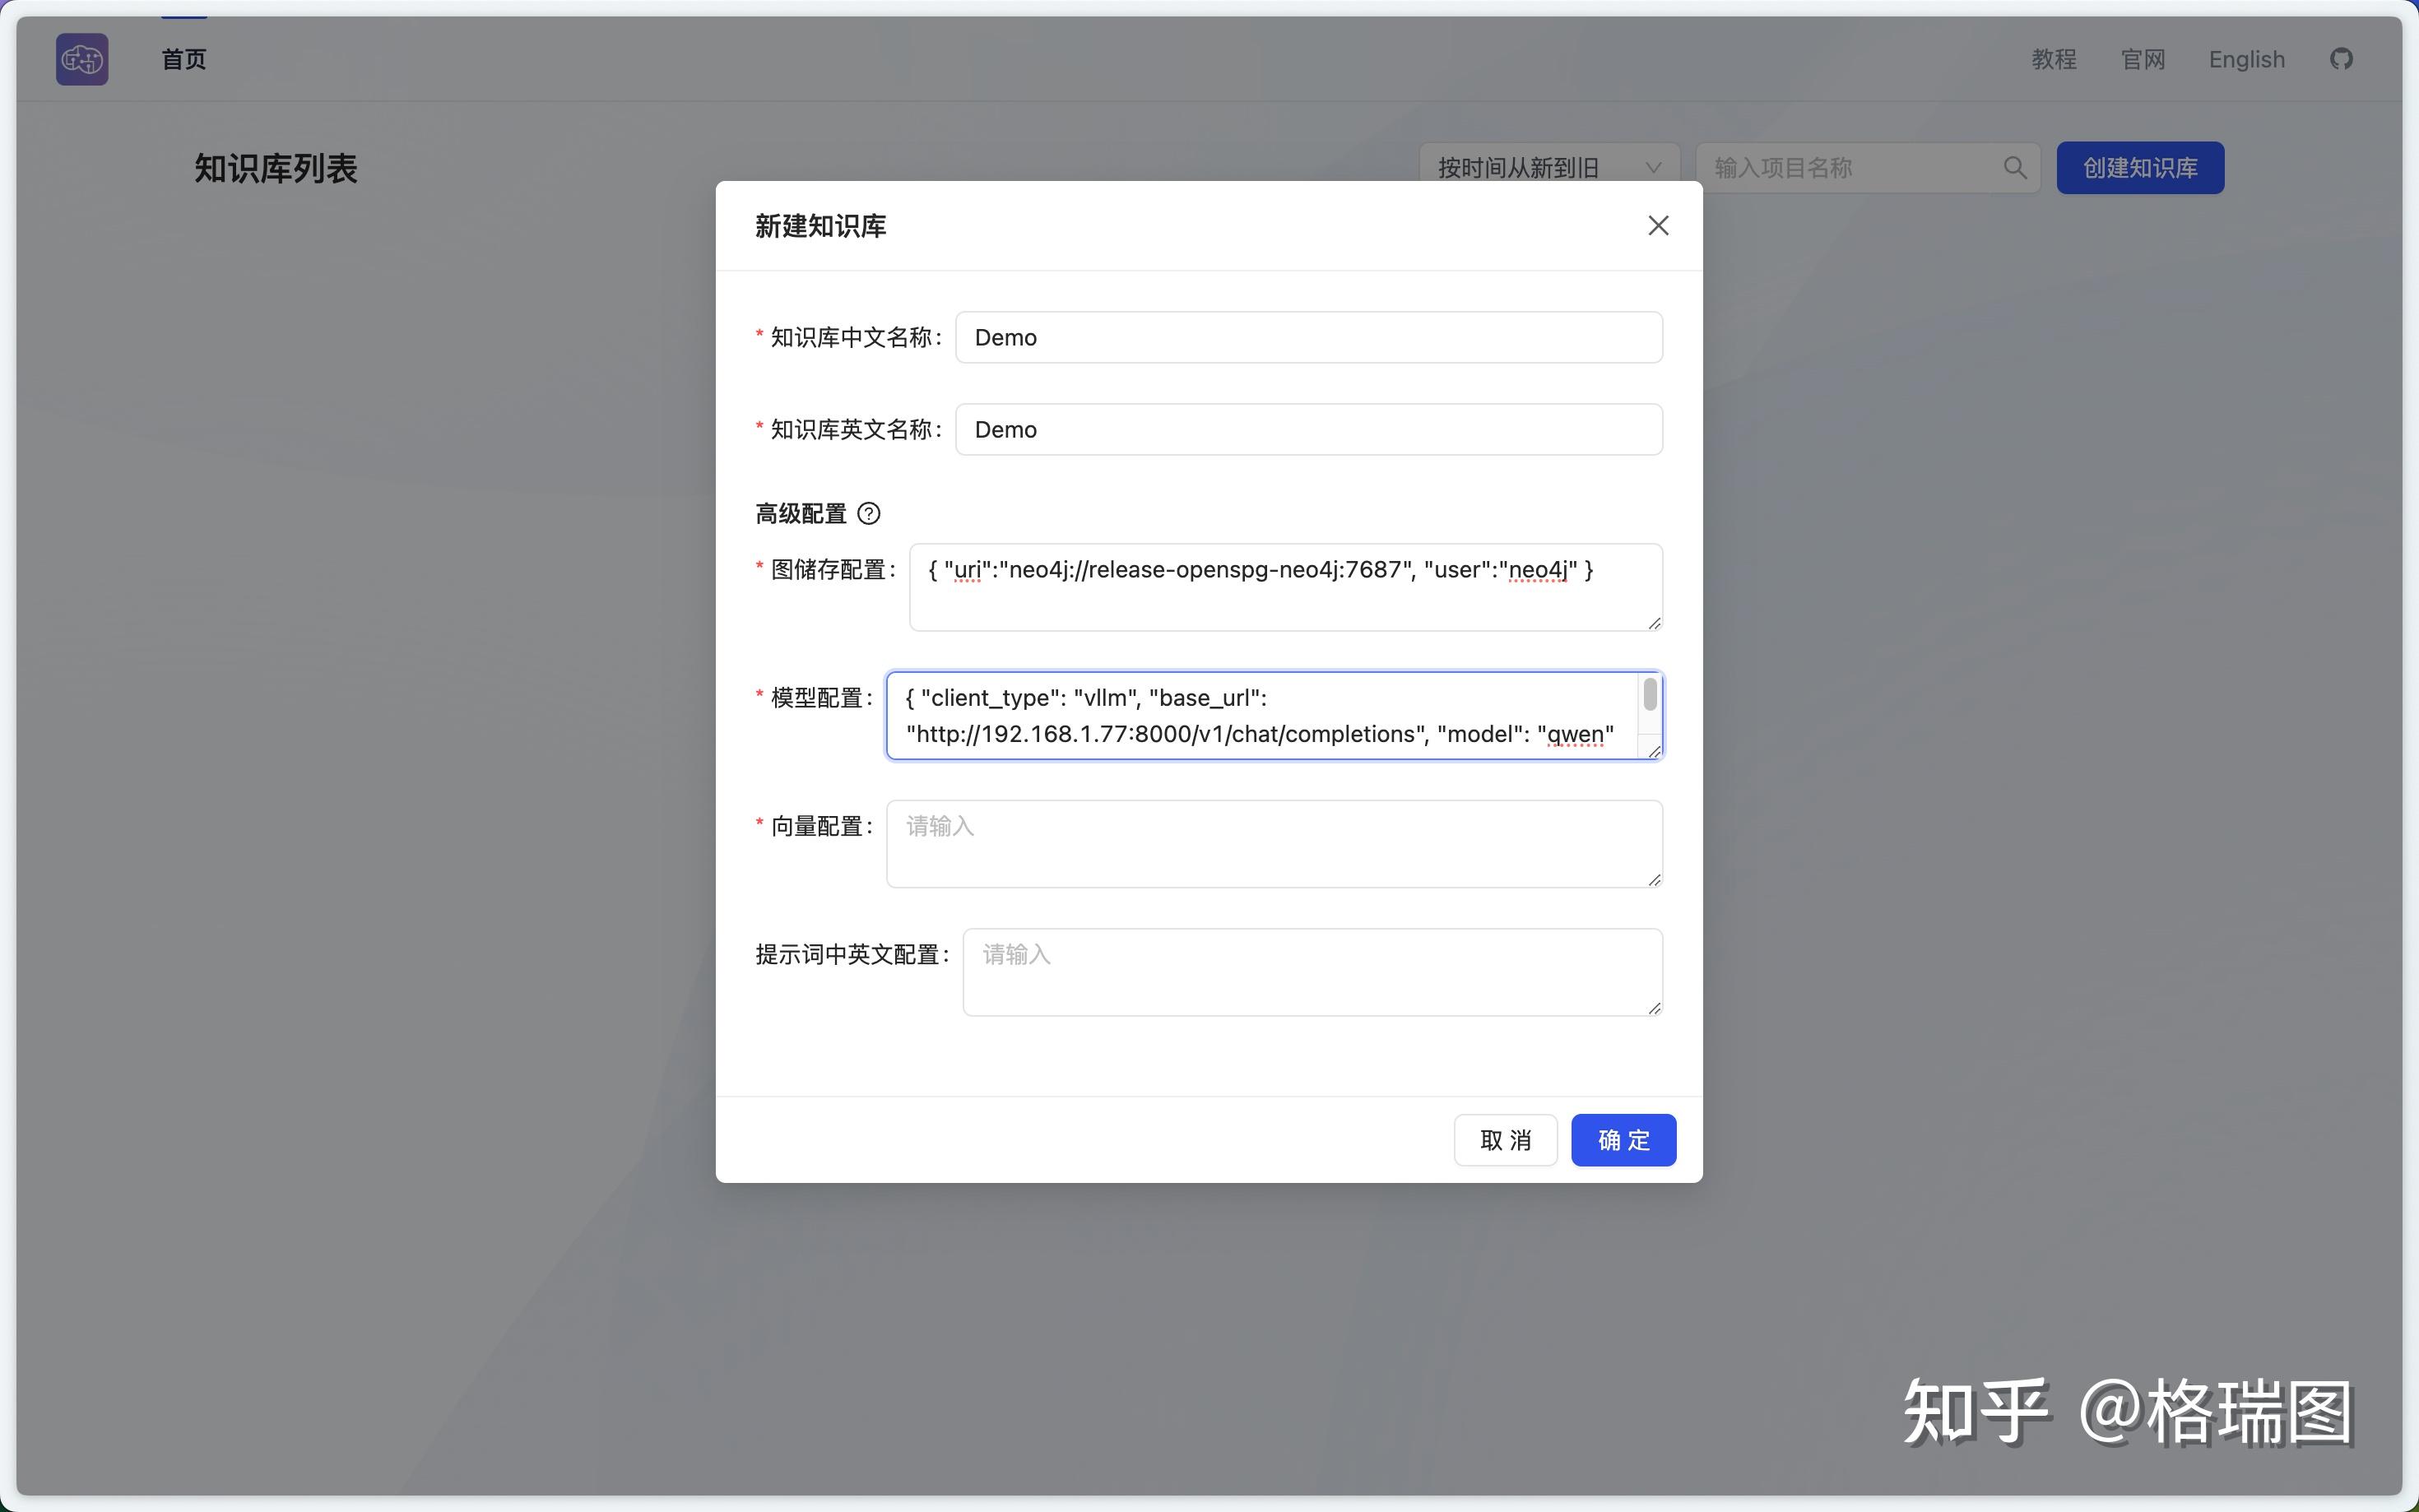Screen dimensions: 2419x1512
Task: Click the resize handle of 向量配置 textarea
Action: point(1654,879)
